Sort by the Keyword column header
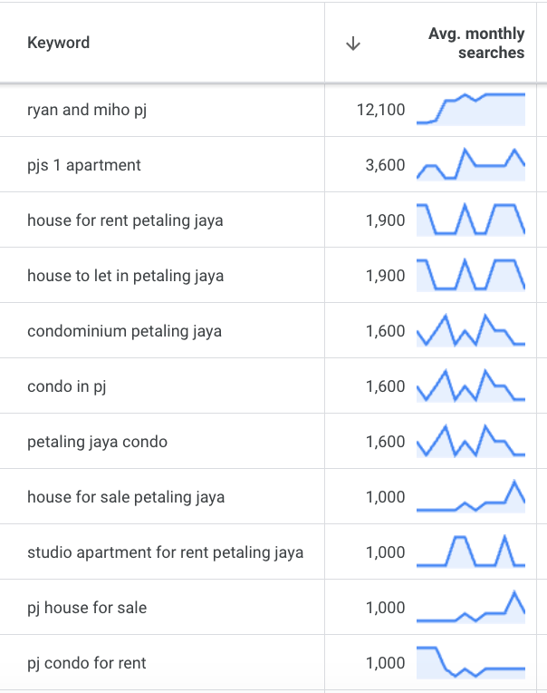The image size is (547, 693). pos(59,43)
